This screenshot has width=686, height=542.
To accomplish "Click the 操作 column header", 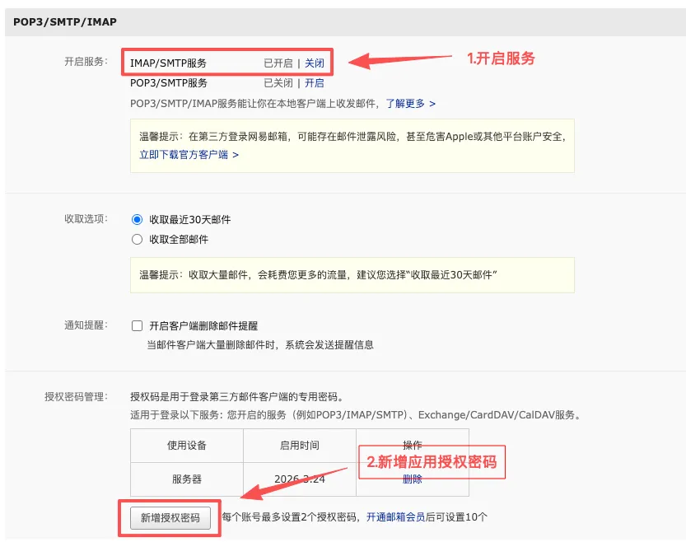I will (x=413, y=446).
